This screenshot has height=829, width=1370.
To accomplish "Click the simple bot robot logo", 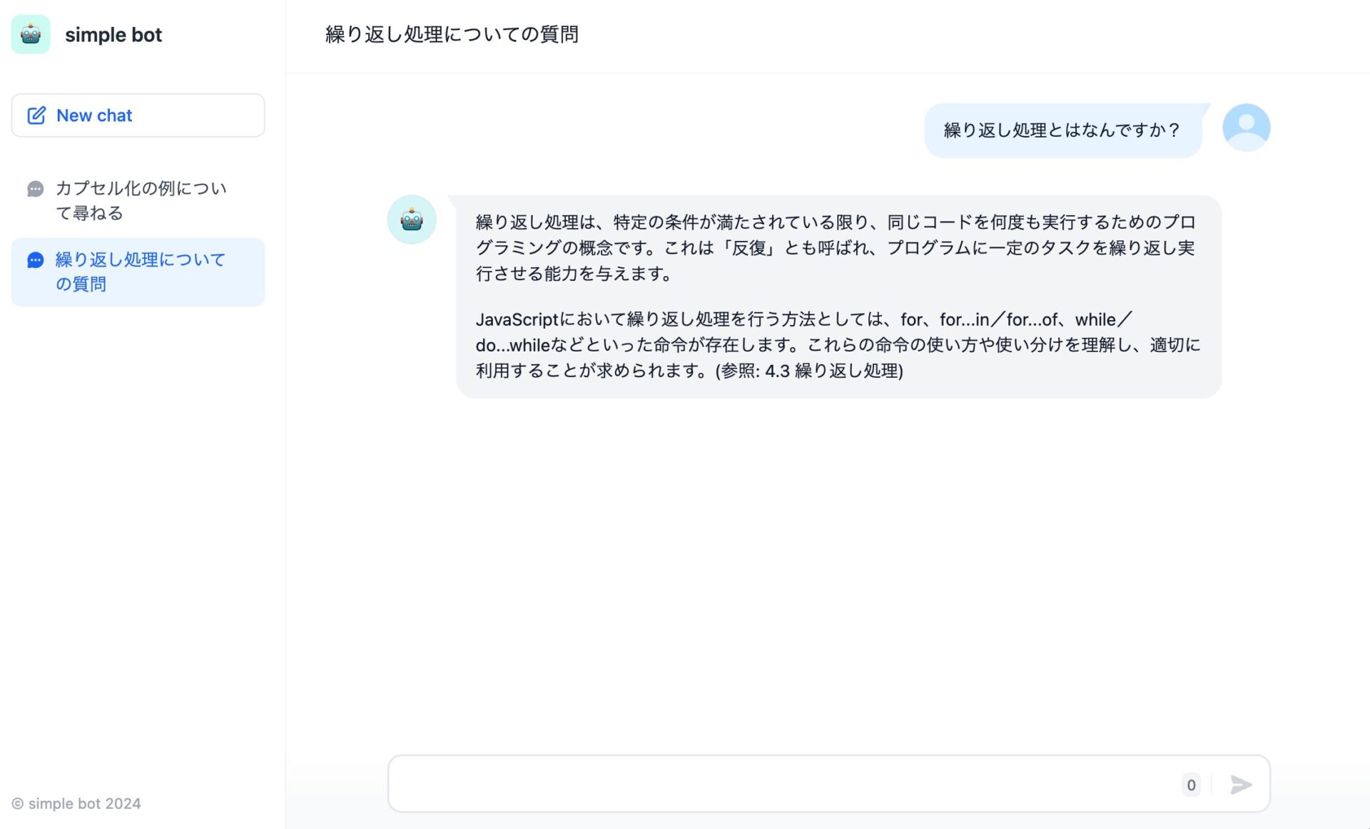I will click(x=31, y=34).
